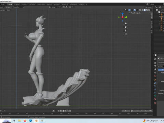This screenshot has width=164, height=123.
Task: Open Select Box tool dropdown
Action: pos(18,7)
